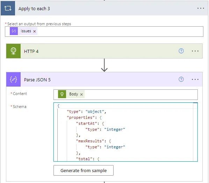Open help for the HTTP 4 action
The width and height of the screenshot is (209, 183).
pos(181,51)
